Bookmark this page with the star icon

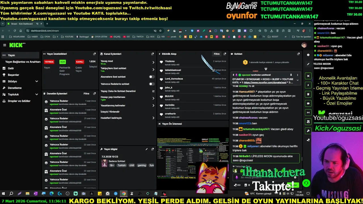click(160, 31)
